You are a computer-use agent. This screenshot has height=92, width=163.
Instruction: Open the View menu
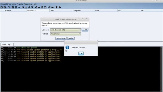click(x=14, y=4)
